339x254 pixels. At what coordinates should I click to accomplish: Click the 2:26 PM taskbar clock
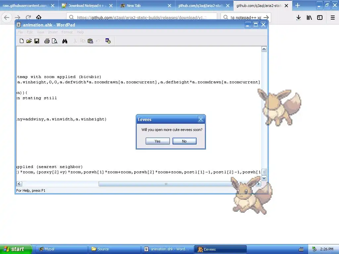(327, 249)
